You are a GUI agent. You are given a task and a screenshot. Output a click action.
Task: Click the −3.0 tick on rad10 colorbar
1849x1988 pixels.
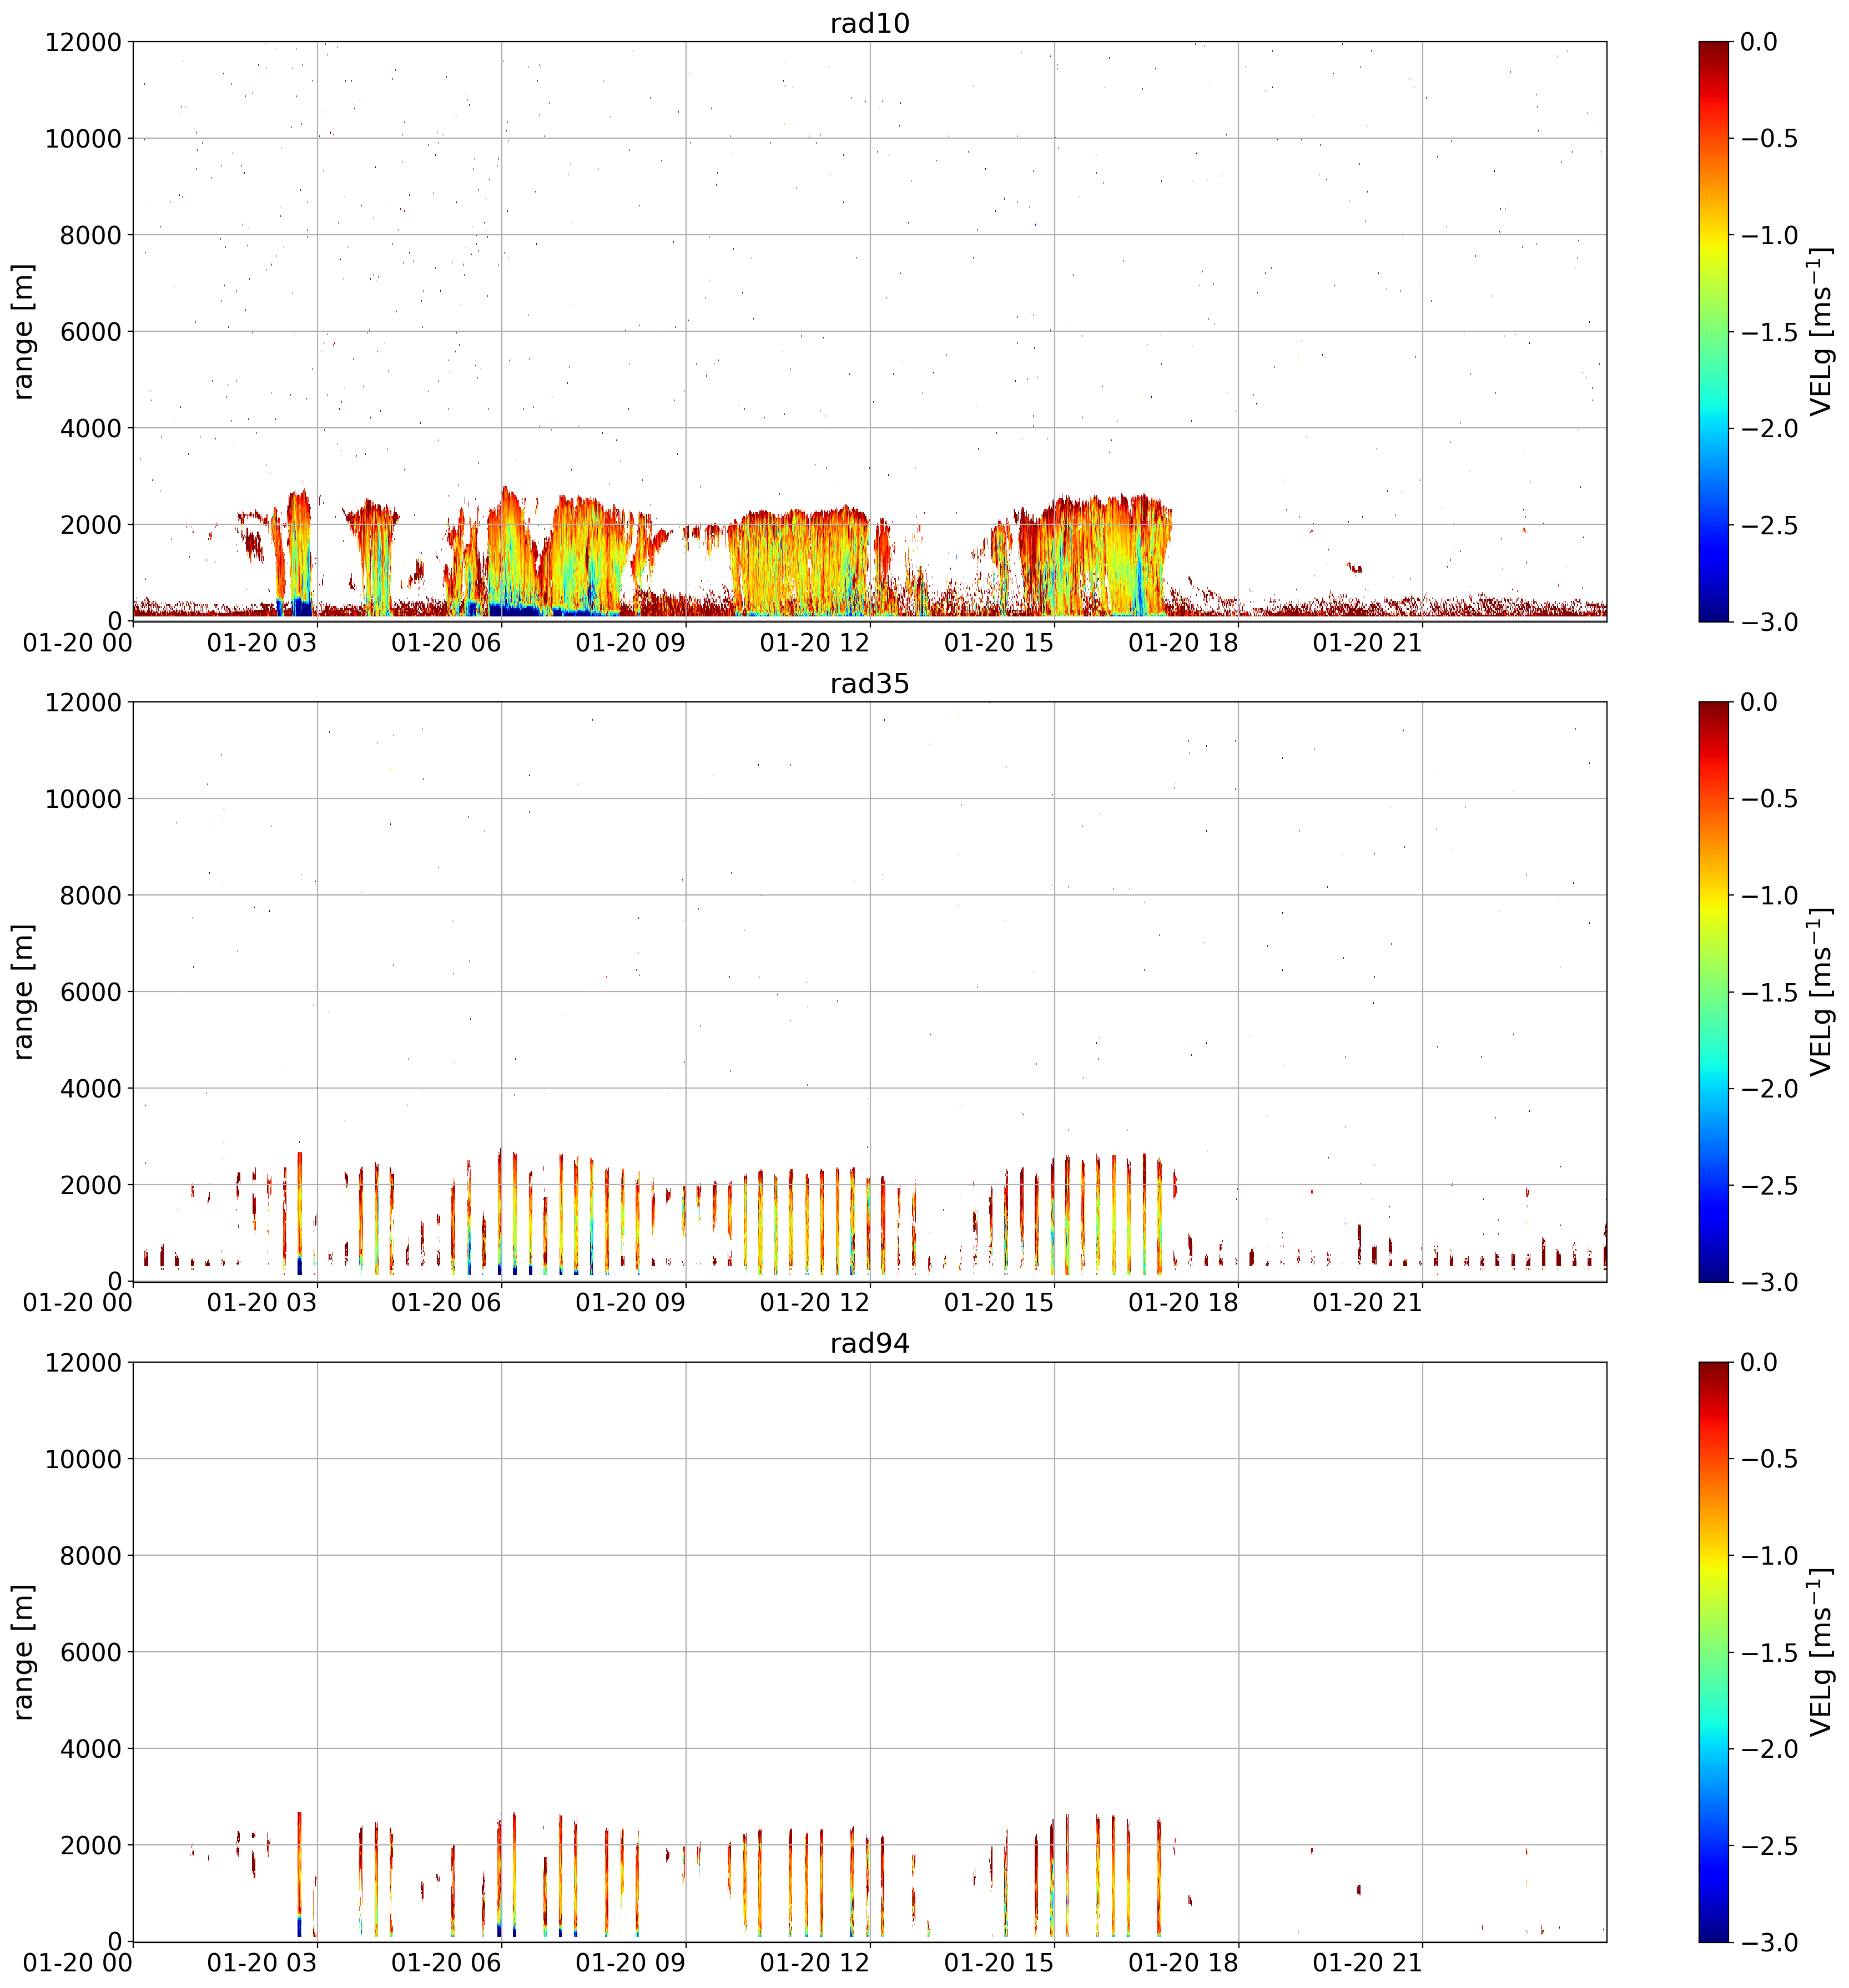[1769, 622]
